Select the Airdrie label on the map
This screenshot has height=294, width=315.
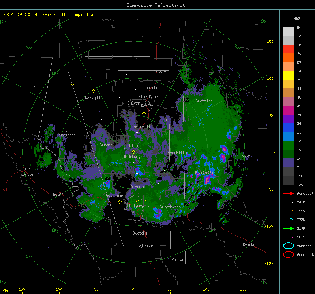click(138, 187)
